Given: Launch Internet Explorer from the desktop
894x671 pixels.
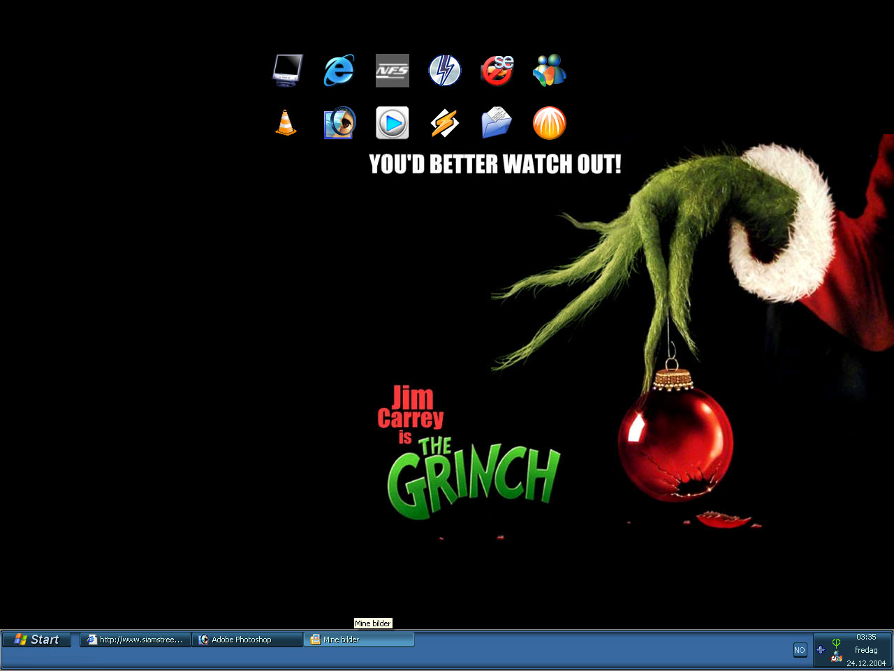Looking at the screenshot, I should [x=339, y=71].
